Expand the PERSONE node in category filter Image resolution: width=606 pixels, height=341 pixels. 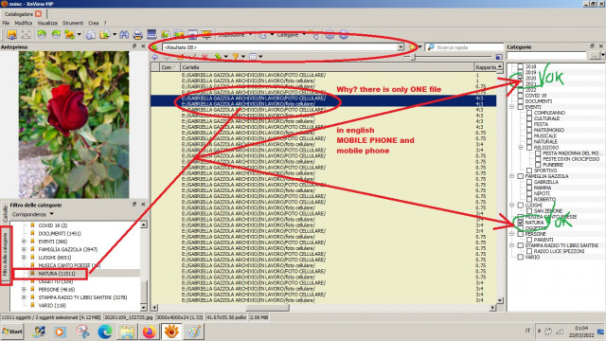(x=24, y=290)
